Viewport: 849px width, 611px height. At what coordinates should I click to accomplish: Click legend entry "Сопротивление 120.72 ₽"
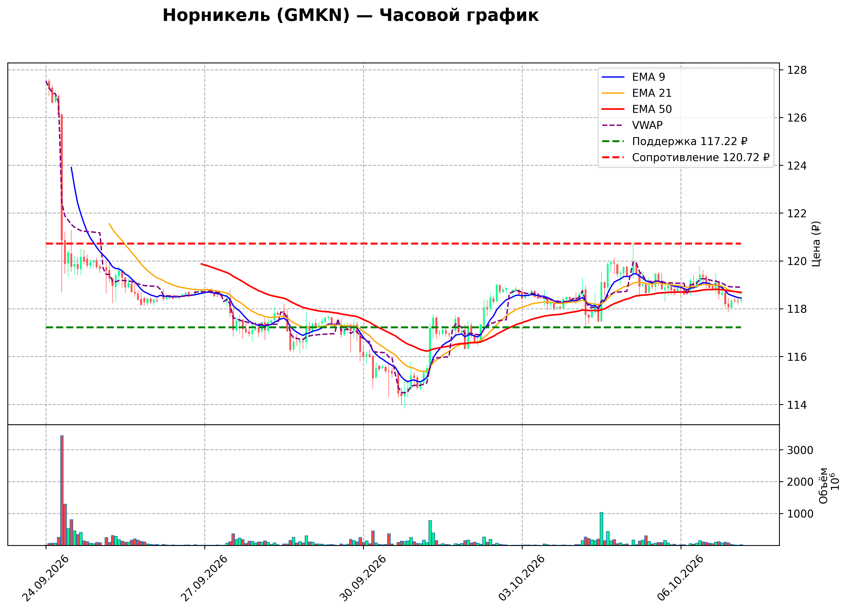point(685,157)
